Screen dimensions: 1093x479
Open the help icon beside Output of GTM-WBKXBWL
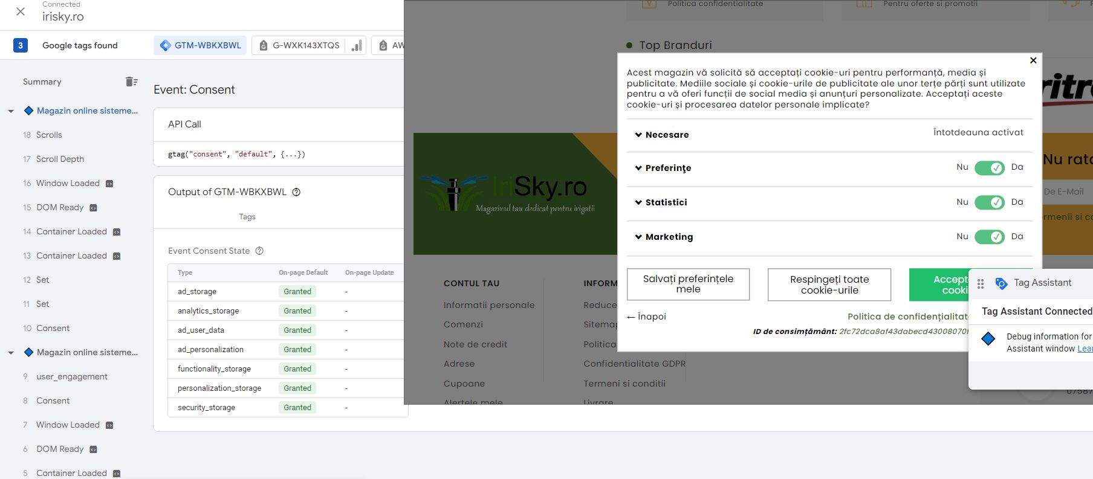(296, 192)
